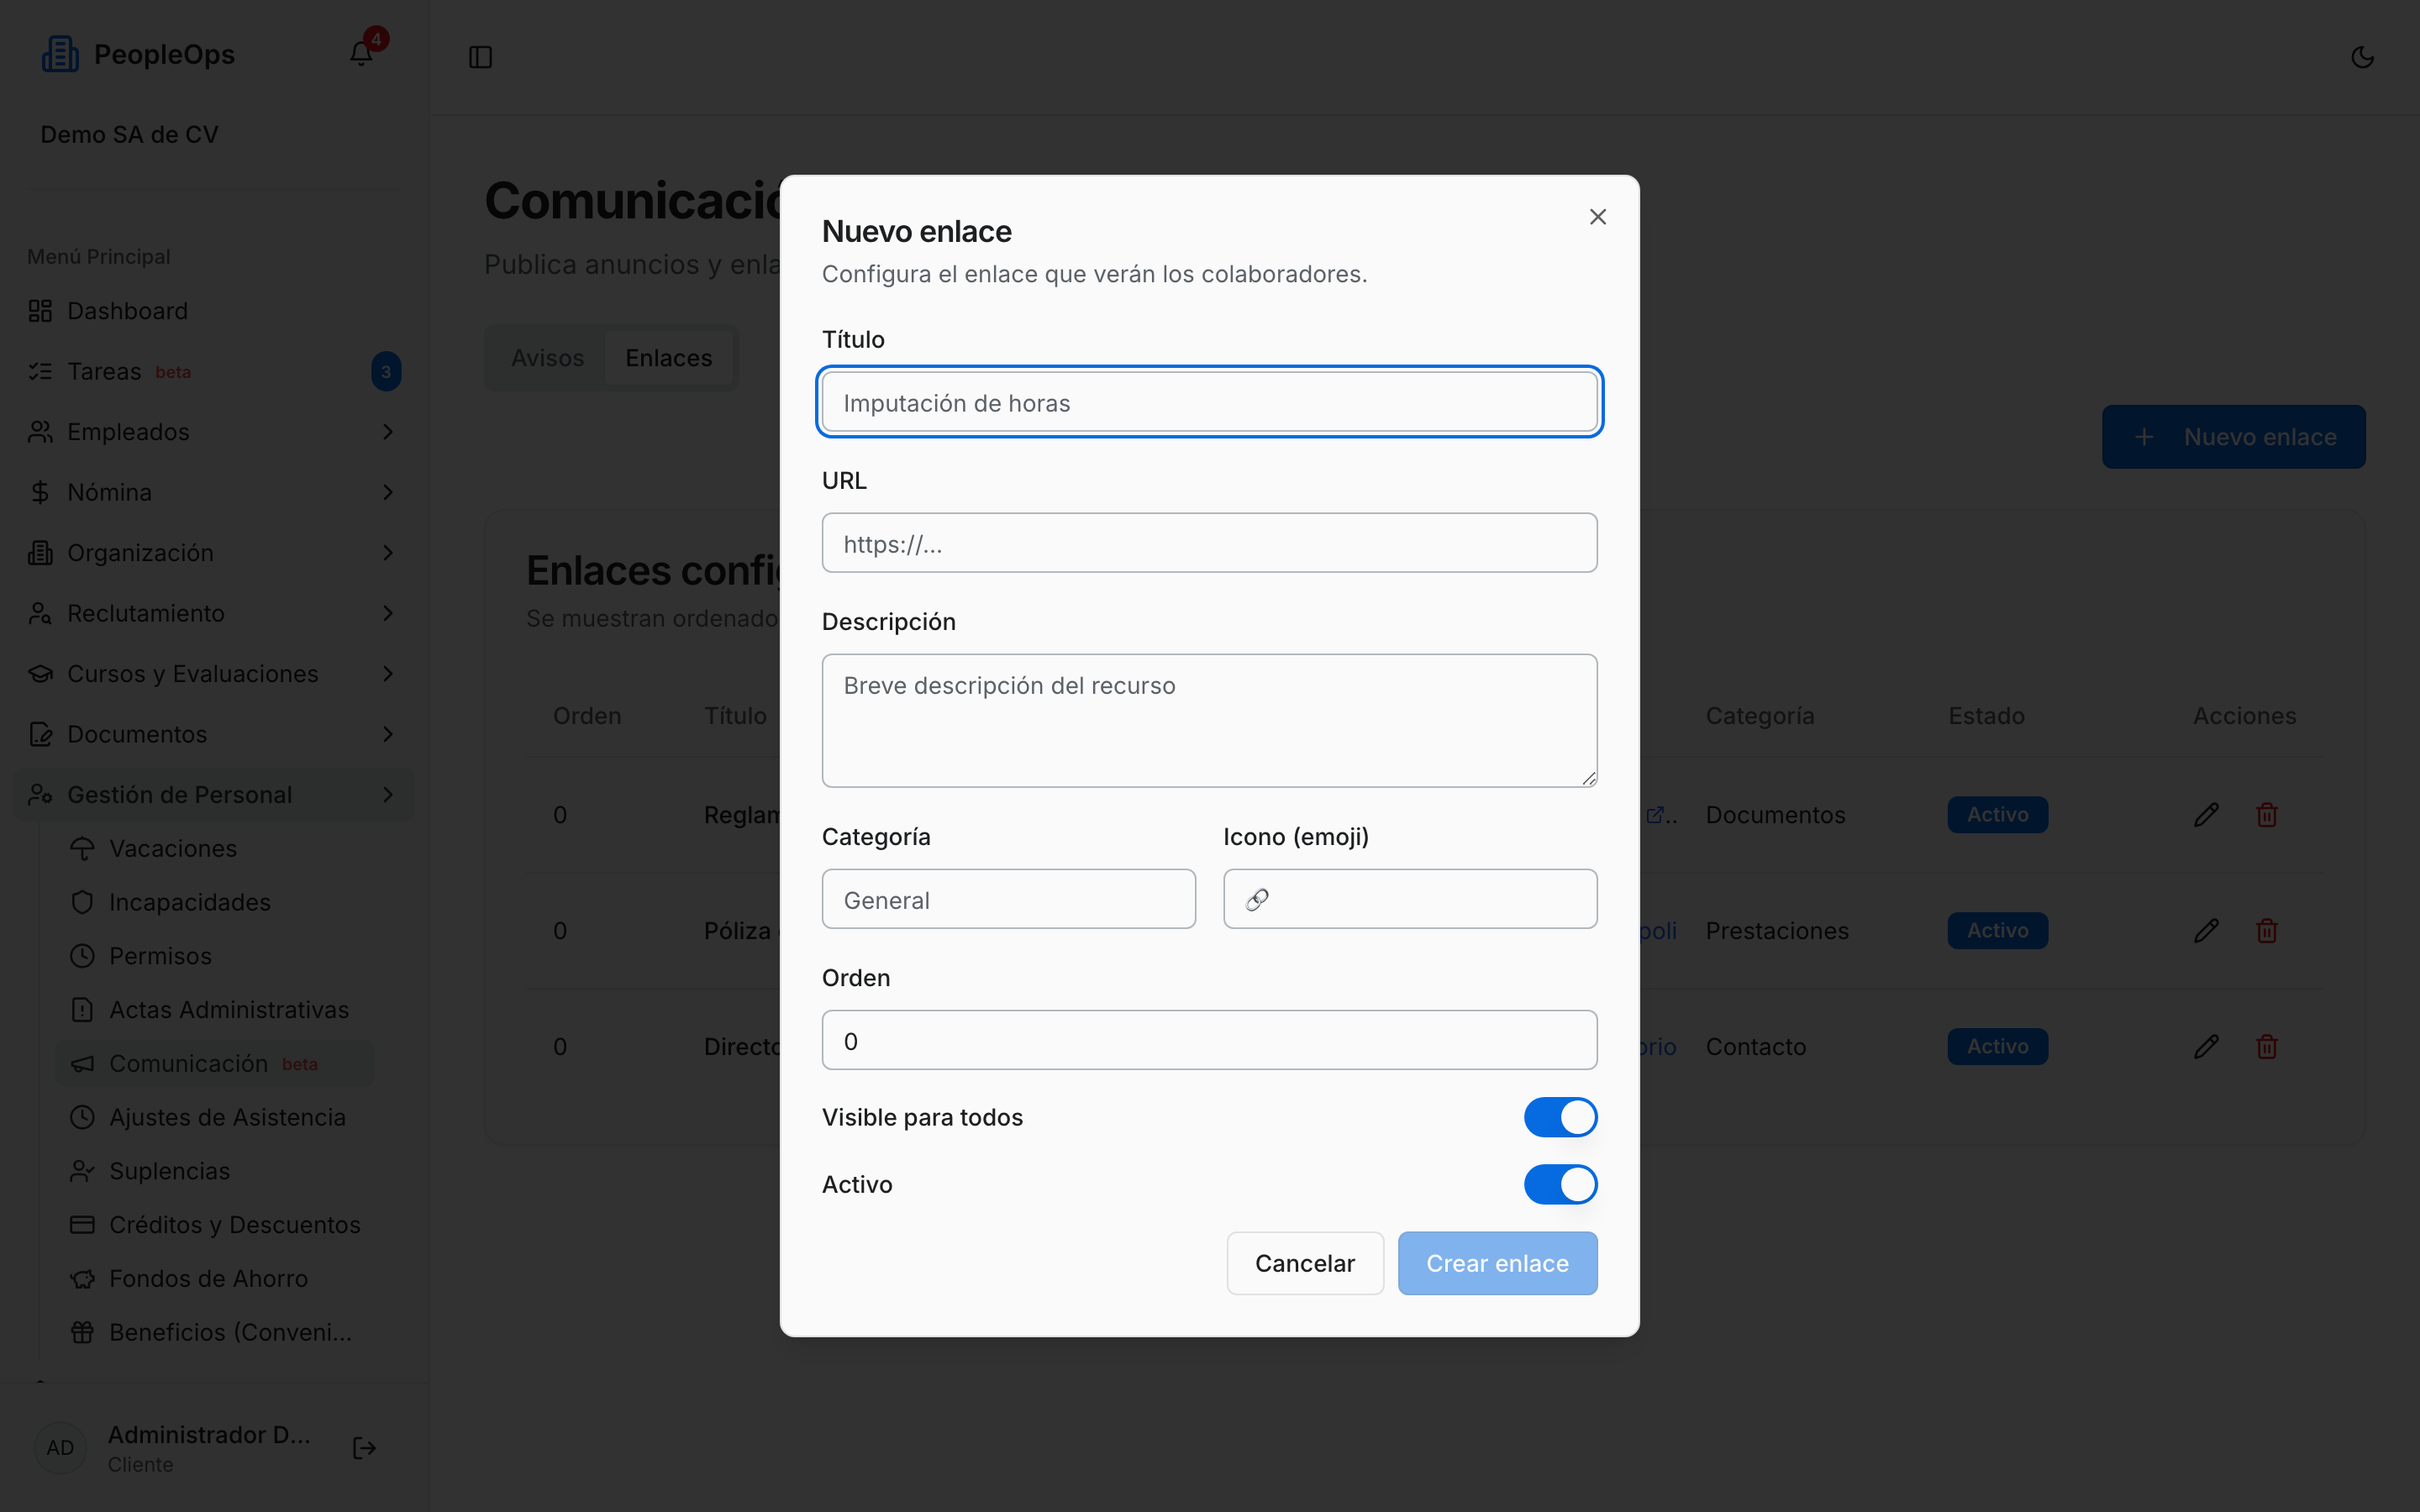2420x1512 pixels.
Task: Toggle the sidebar panel icon
Action: [480, 57]
